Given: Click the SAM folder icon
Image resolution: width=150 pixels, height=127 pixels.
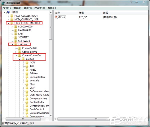Looking at the screenshot, I should coord(15,34).
